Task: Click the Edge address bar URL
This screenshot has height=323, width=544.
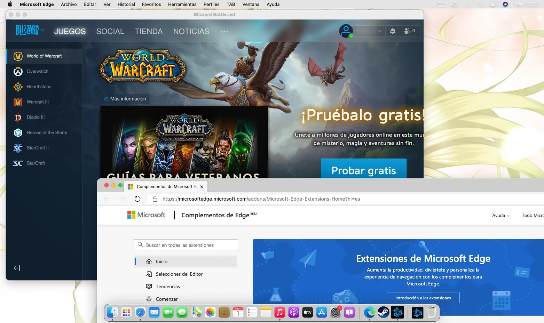Action: (261, 199)
